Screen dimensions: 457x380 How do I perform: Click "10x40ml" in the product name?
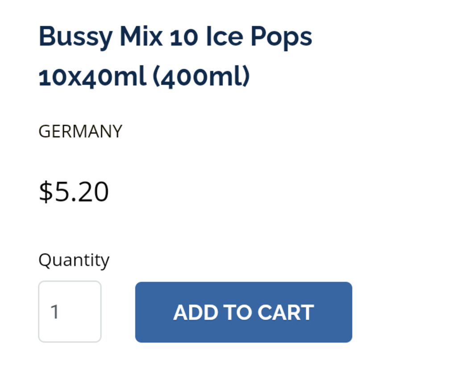click(x=92, y=77)
